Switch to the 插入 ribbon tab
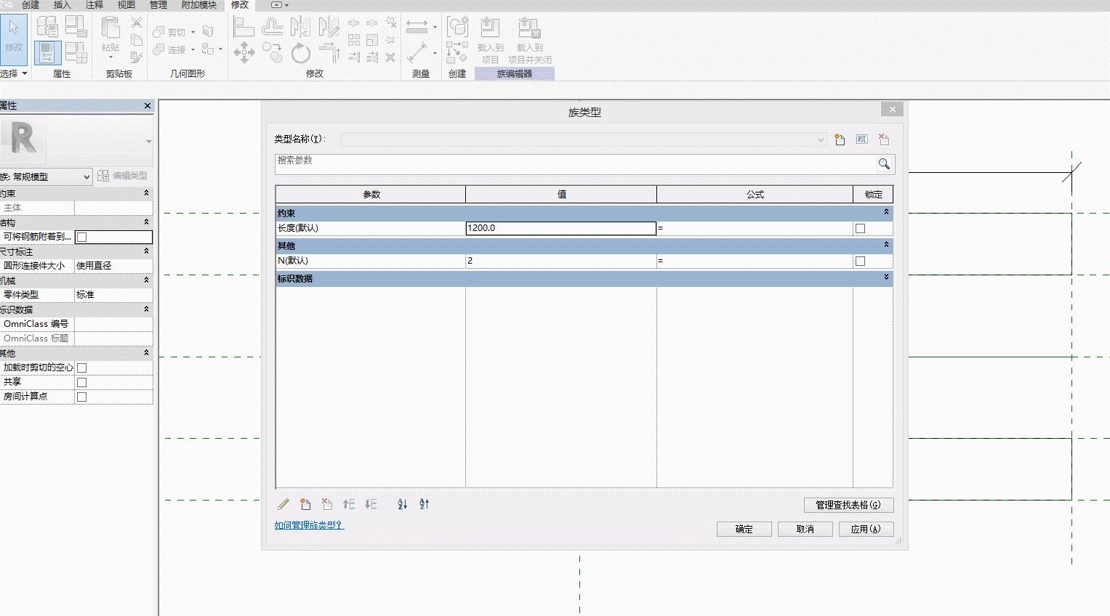The width and height of the screenshot is (1110, 616). point(63,5)
